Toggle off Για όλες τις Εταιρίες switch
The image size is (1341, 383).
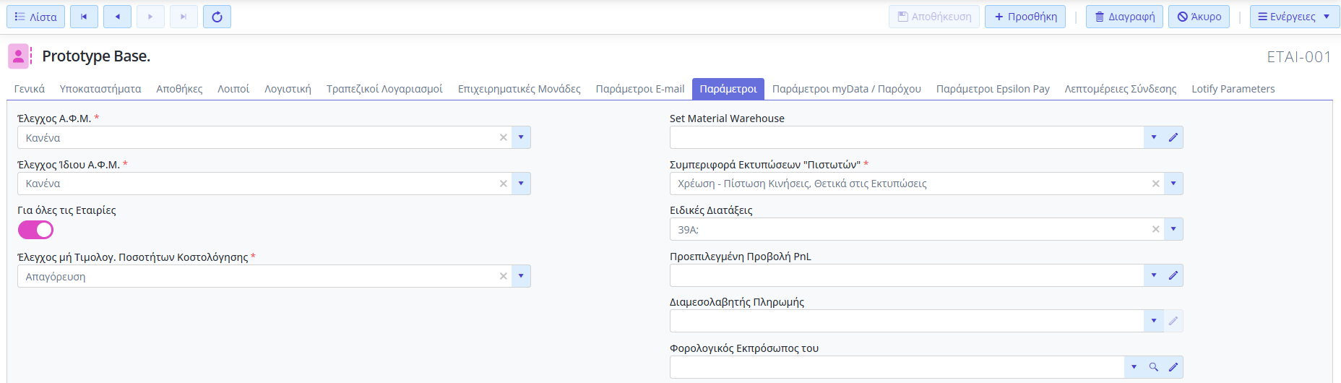pos(35,230)
